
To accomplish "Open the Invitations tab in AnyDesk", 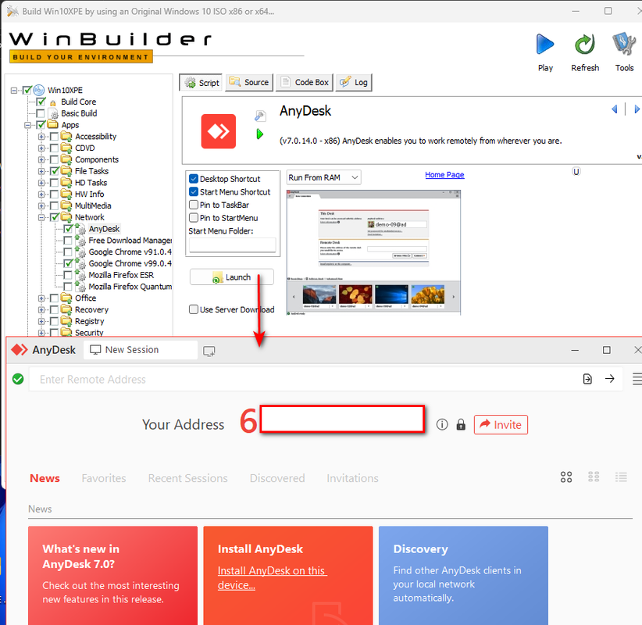I will (x=352, y=478).
